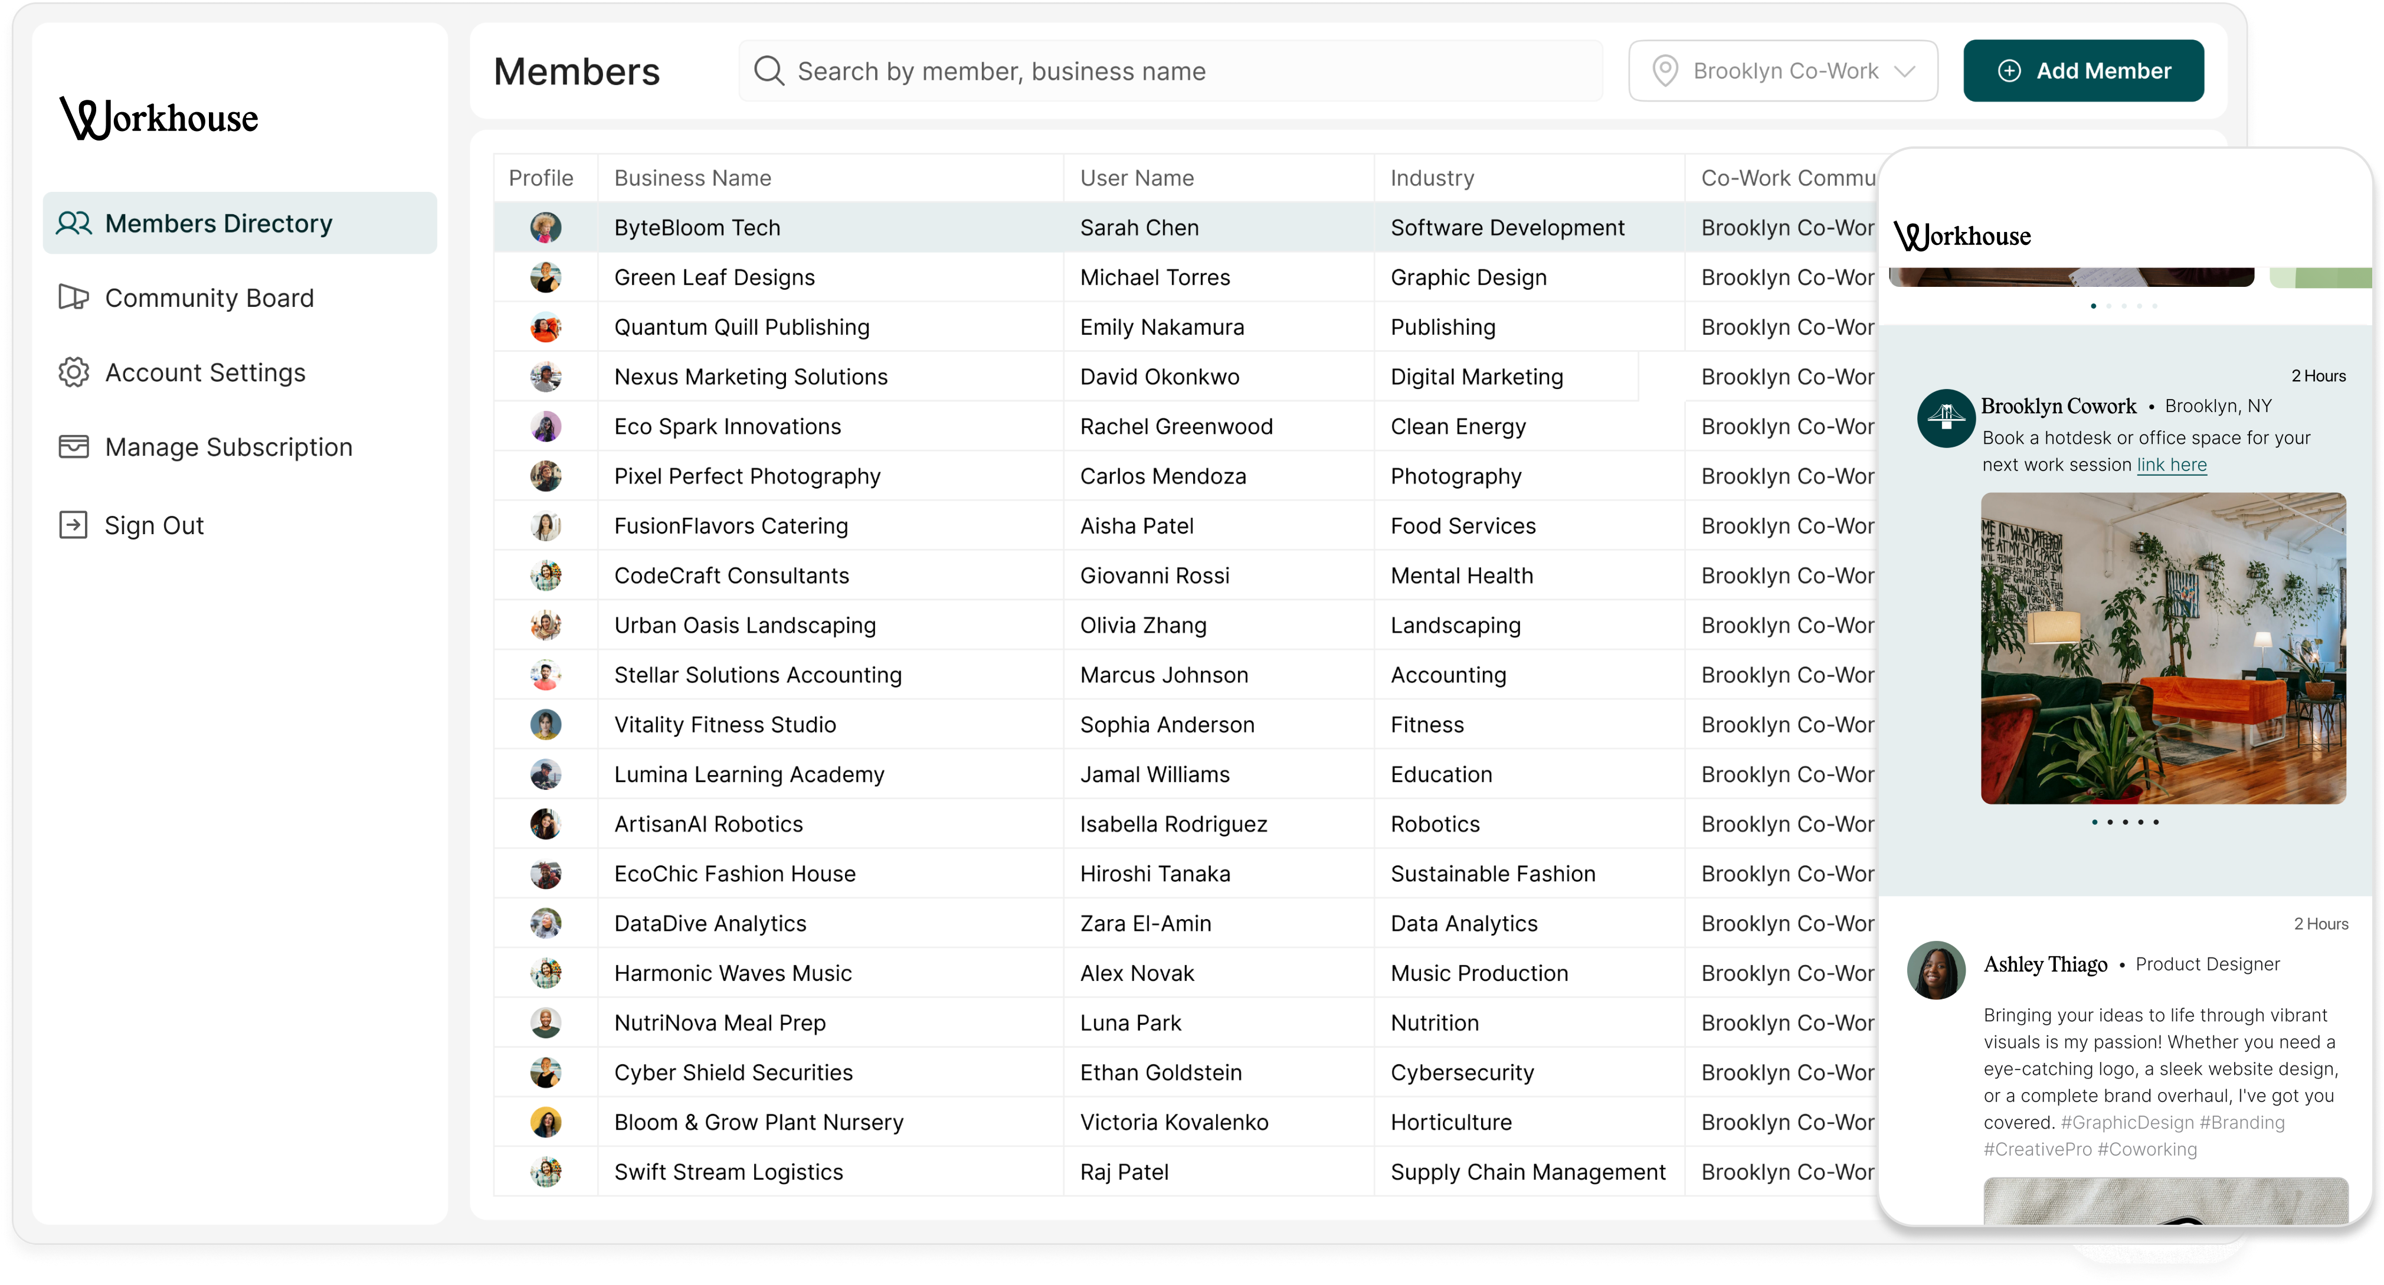Image resolution: width=2384 pixels, height=1285 pixels.
Task: Click the location pin icon
Action: pyautogui.click(x=1665, y=70)
